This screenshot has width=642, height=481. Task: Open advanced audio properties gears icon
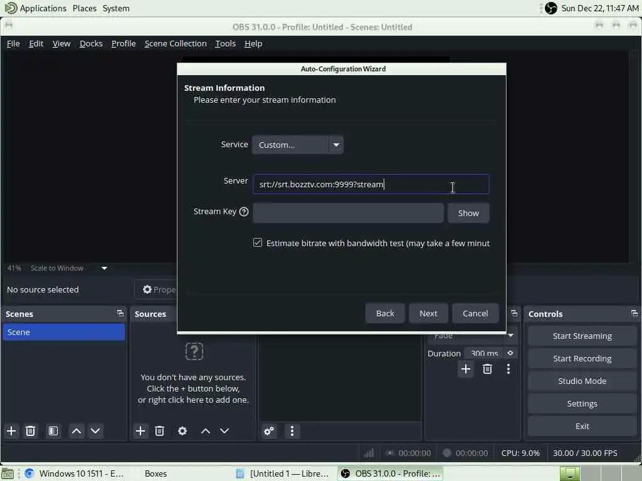pos(269,431)
